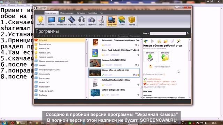Open the Комментариев: 15 comments link
This screenshot has width=223, height=125.
point(162,67)
